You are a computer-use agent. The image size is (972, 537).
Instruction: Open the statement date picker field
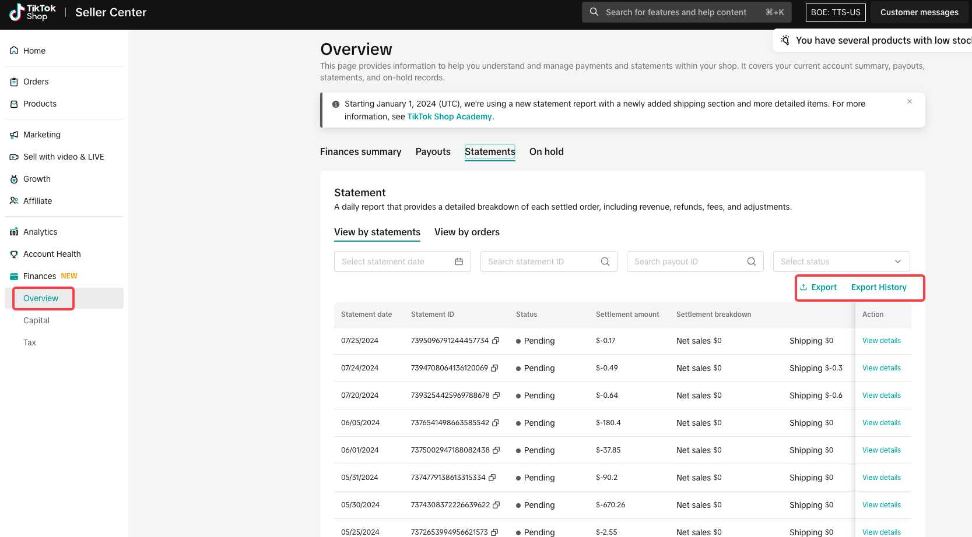(x=402, y=262)
